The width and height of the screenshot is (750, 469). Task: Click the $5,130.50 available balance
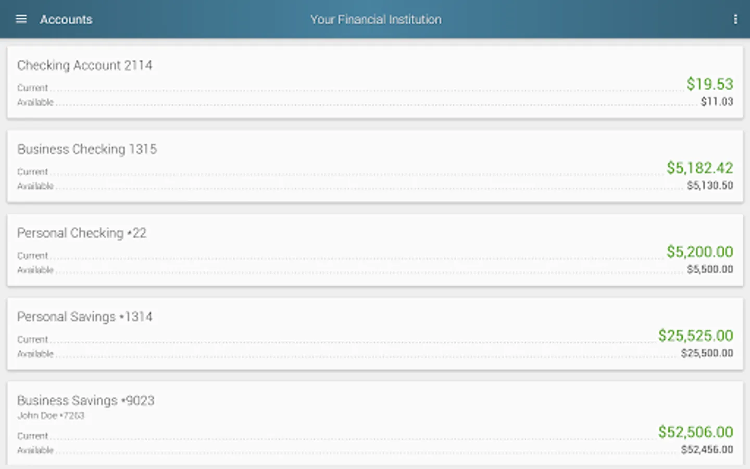pyautogui.click(x=709, y=186)
